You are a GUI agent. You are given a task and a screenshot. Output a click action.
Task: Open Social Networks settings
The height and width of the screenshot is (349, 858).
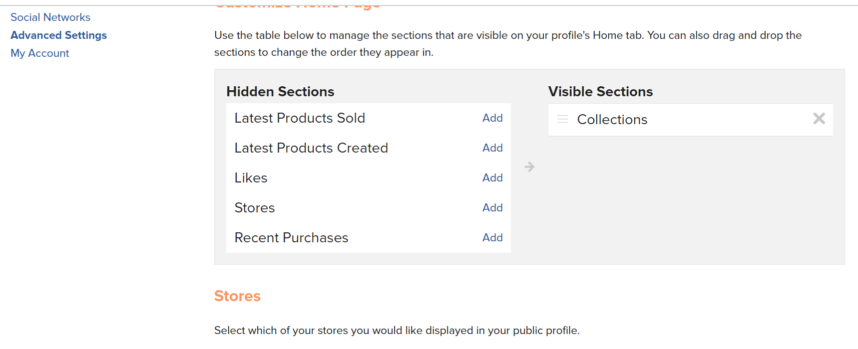[x=50, y=17]
